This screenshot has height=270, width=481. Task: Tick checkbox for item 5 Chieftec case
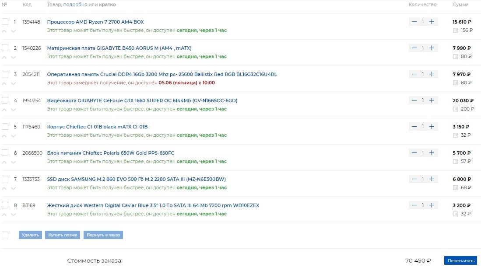(5, 126)
